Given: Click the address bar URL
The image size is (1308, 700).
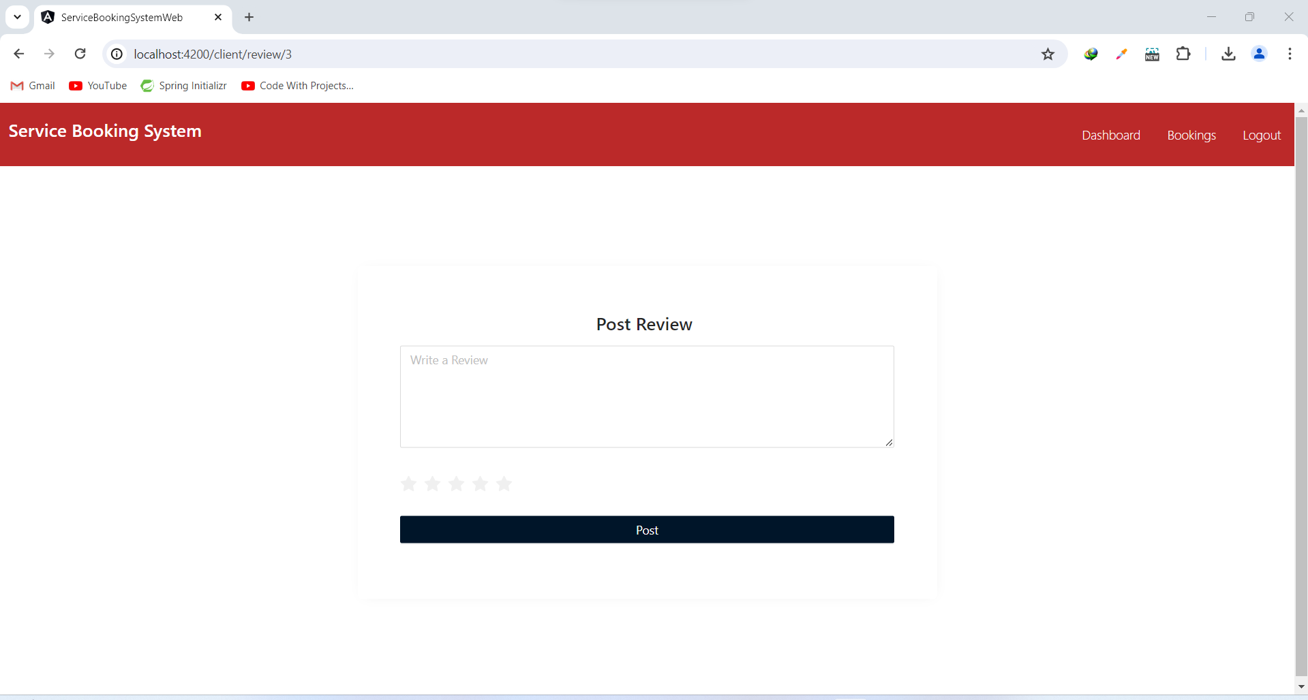Looking at the screenshot, I should coord(213,54).
